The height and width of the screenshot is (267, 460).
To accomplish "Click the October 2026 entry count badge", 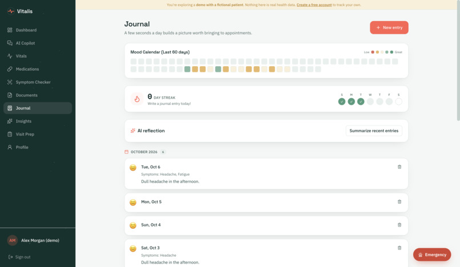I will pyautogui.click(x=163, y=152).
